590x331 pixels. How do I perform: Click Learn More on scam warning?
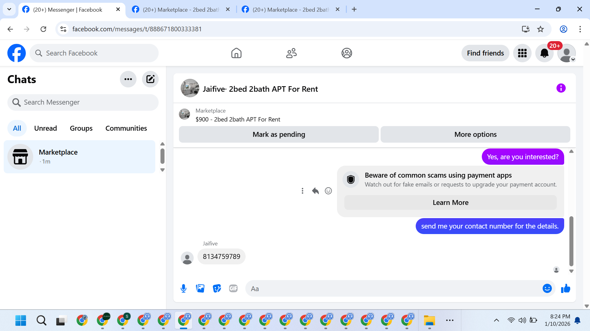click(450, 202)
